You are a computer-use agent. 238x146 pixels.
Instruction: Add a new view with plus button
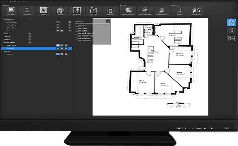(30, 33)
